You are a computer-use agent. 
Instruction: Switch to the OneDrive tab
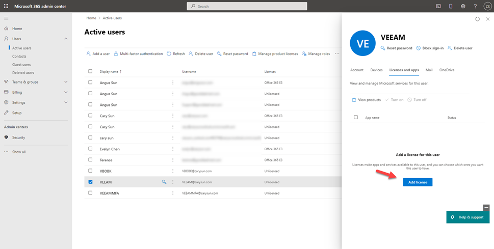[447, 70]
